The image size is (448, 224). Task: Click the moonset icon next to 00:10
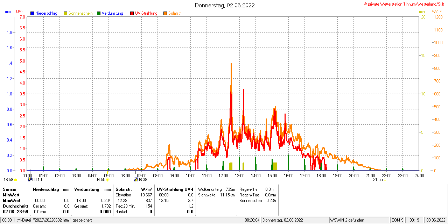tap(30, 179)
